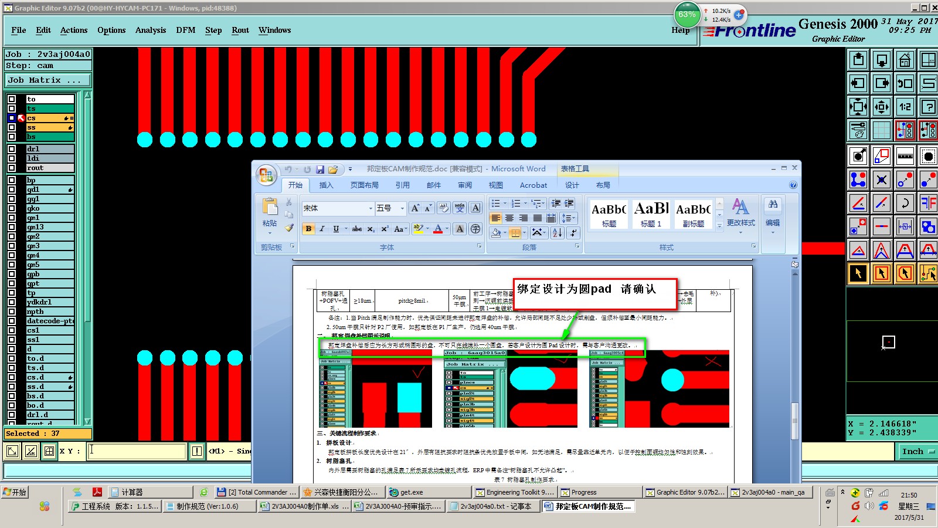938x528 pixels.
Task: Click the 1:2 zoom ratio icon
Action: (x=905, y=107)
